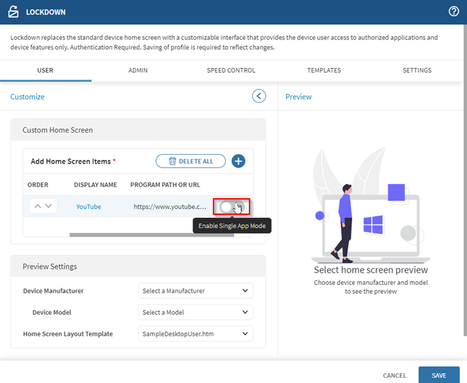Click the Delete All button
The width and height of the screenshot is (467, 383).
point(191,161)
